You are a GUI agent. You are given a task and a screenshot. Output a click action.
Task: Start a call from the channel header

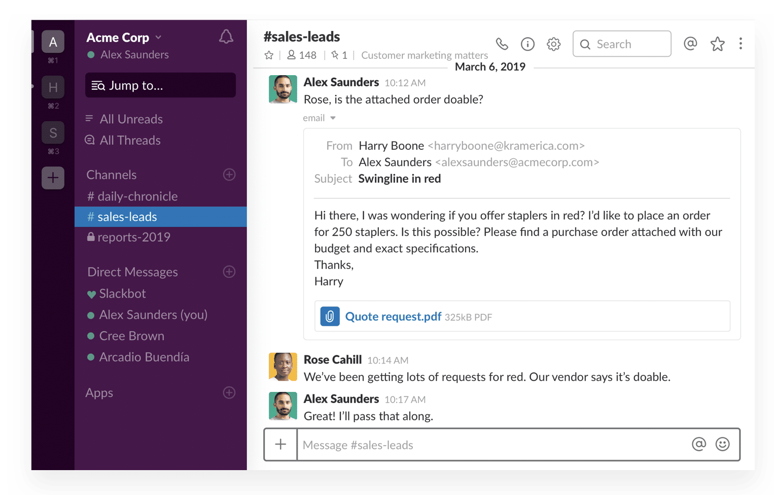(502, 44)
